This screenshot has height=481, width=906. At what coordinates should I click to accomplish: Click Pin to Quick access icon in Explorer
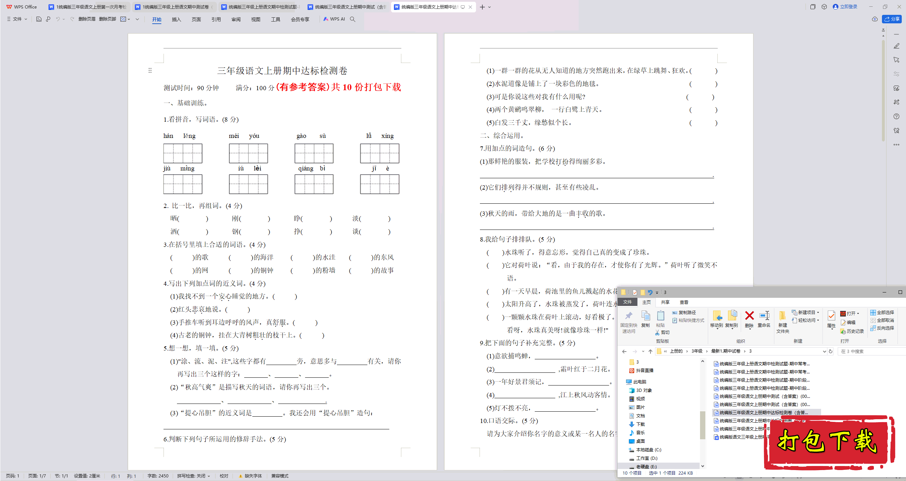[629, 315]
